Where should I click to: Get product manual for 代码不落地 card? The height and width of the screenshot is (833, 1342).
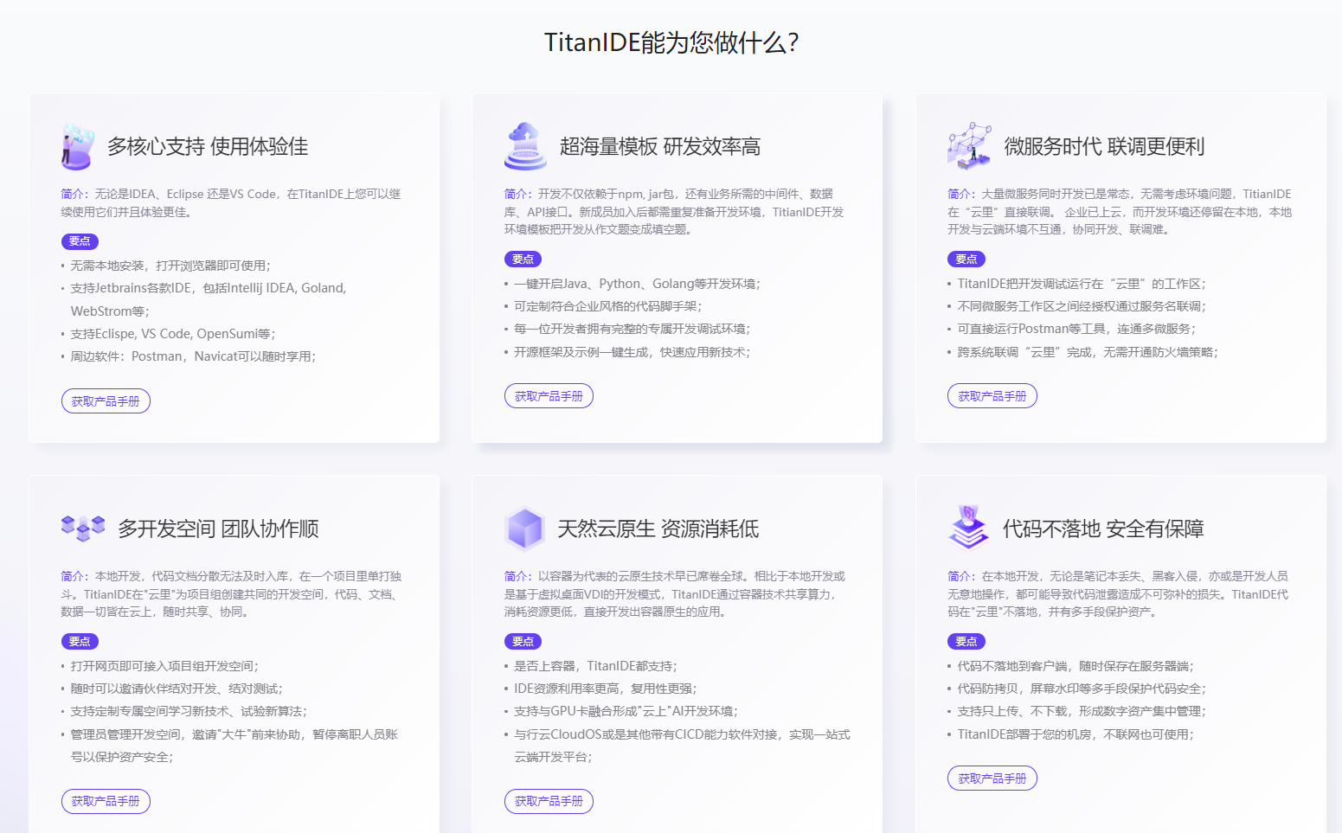tap(992, 779)
